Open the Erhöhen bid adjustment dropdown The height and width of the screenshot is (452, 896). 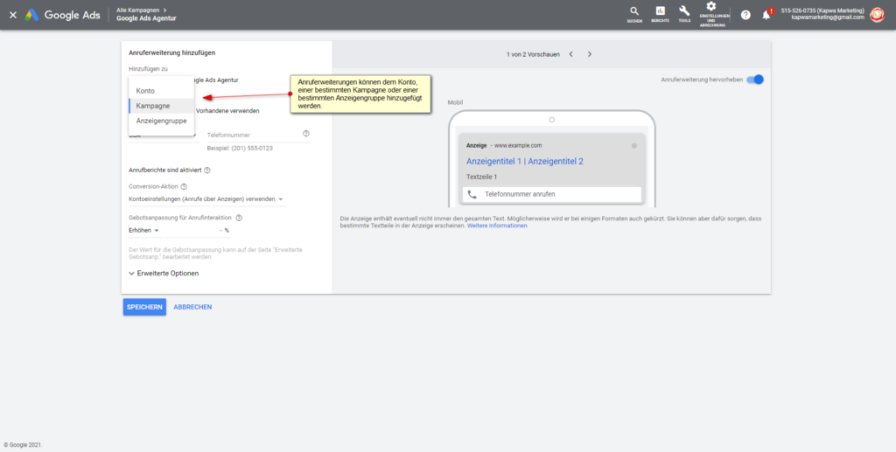(x=144, y=231)
